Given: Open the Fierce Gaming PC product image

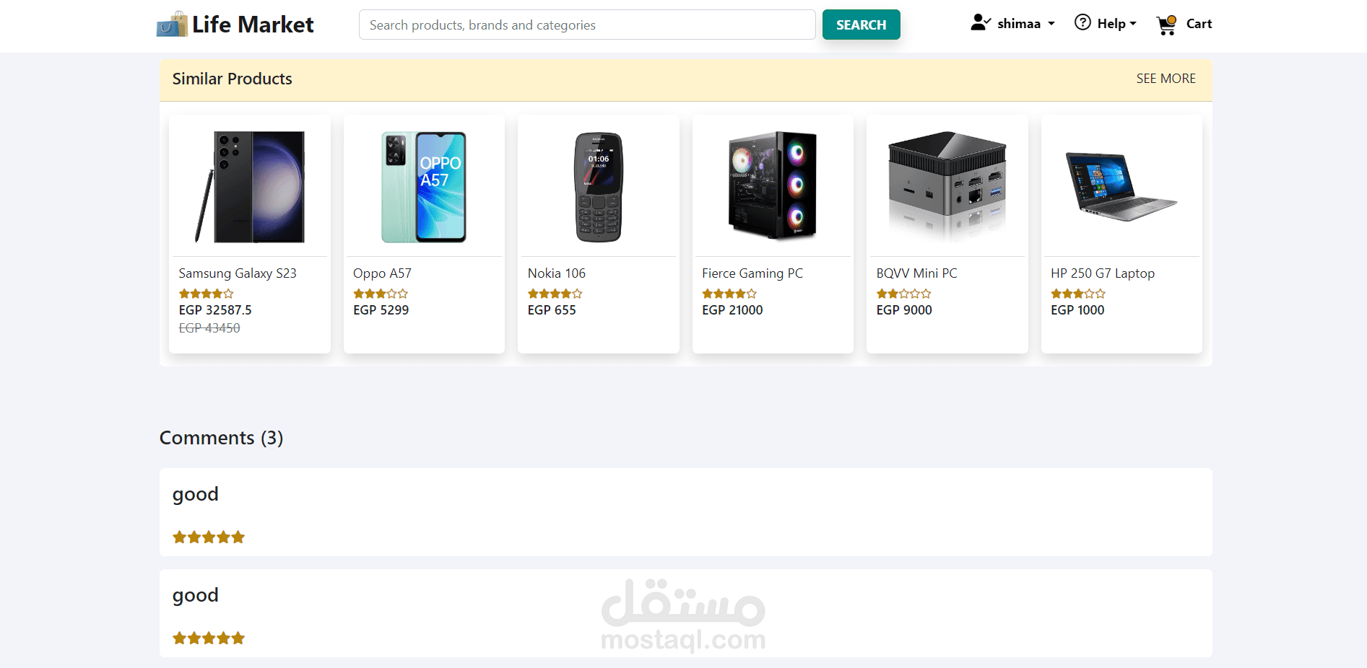Looking at the screenshot, I should click(773, 185).
